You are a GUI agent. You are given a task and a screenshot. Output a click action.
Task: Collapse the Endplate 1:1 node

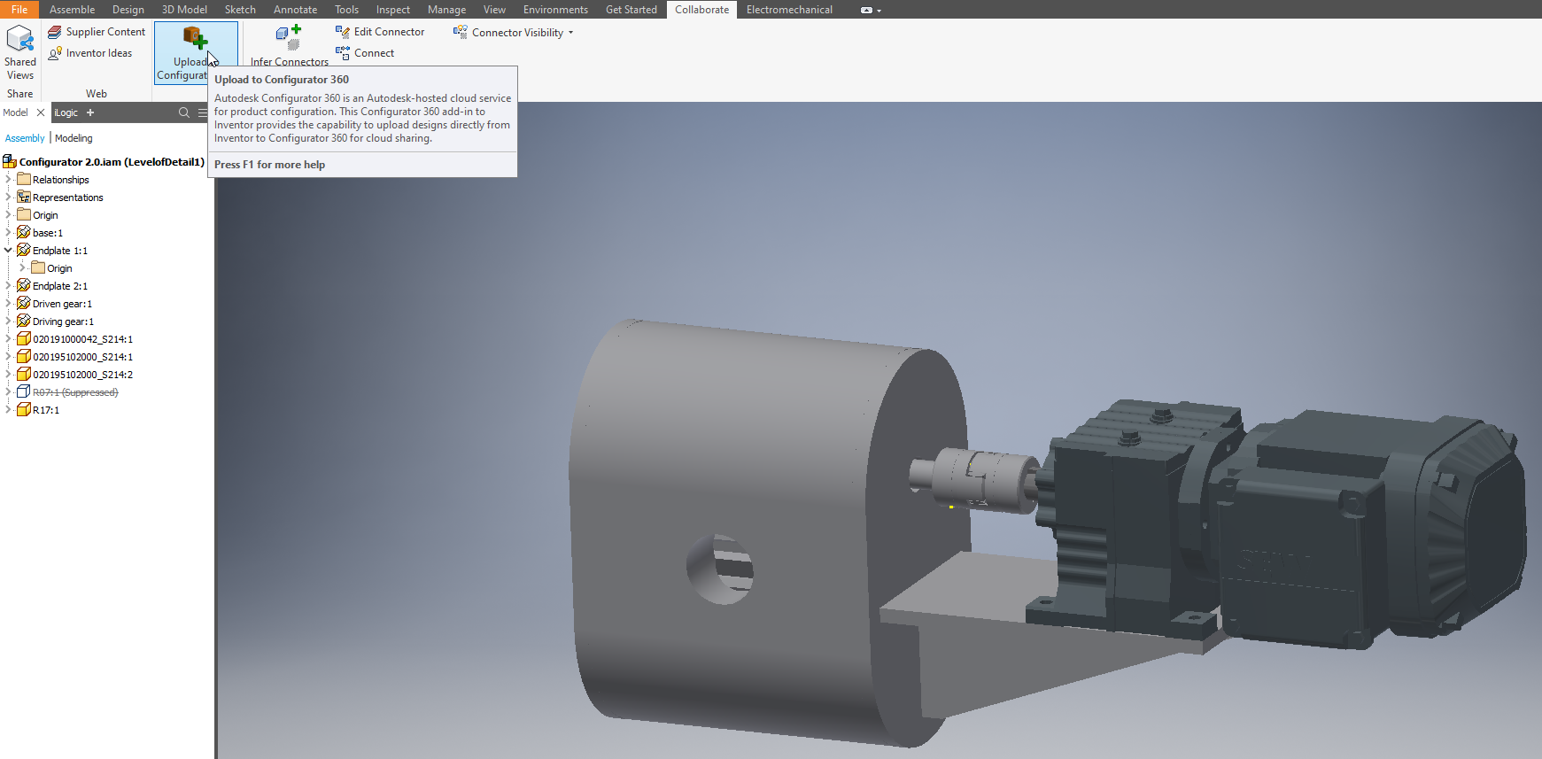(8, 250)
